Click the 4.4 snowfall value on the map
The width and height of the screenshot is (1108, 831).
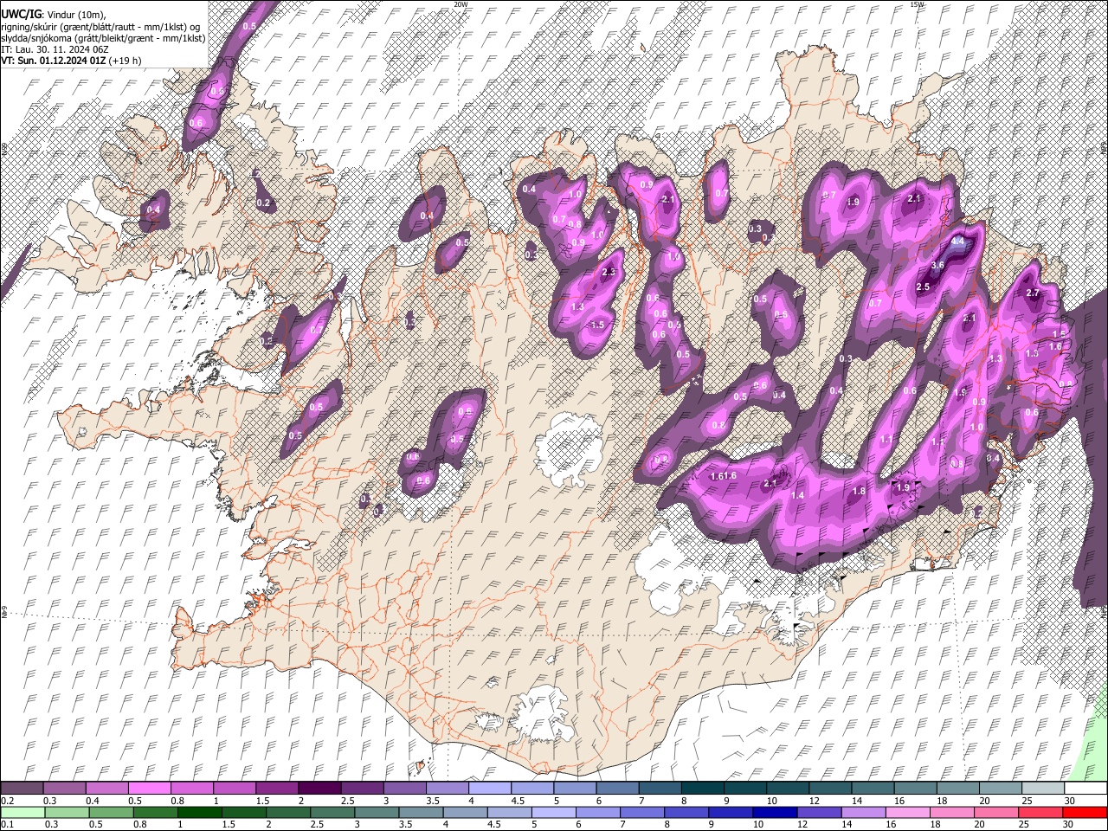point(957,242)
